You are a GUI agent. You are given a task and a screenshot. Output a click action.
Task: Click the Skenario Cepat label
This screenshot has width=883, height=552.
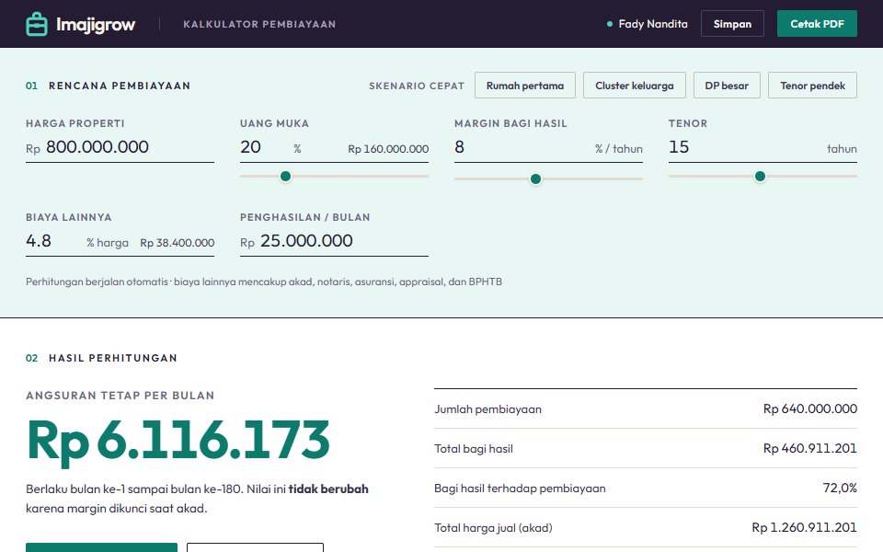[x=416, y=86]
